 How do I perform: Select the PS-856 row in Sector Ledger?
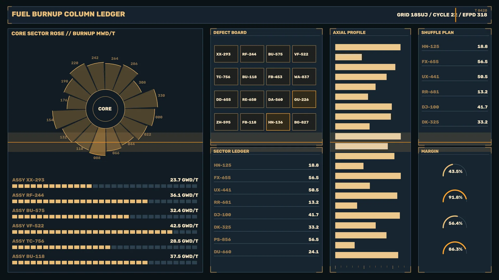266,239
